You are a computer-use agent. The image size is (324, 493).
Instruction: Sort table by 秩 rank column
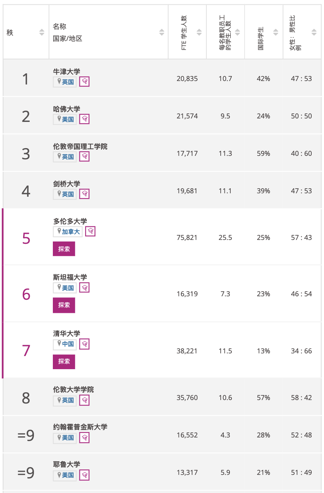[42, 32]
